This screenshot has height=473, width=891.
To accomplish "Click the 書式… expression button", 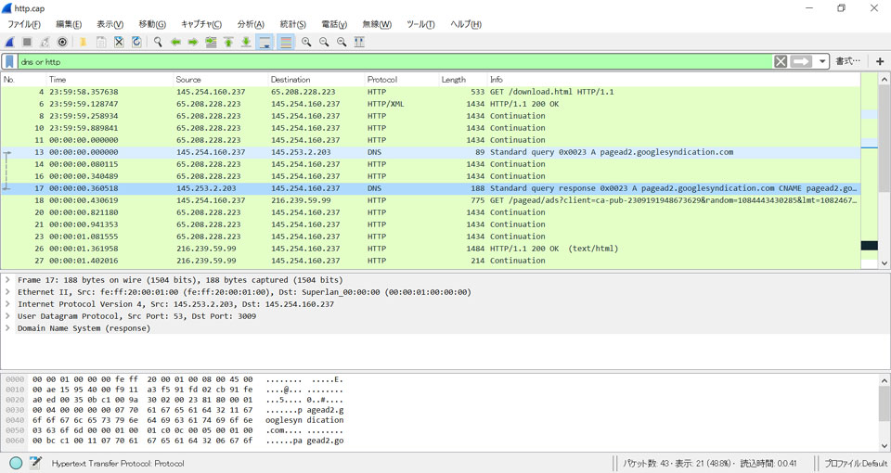I will click(x=847, y=61).
